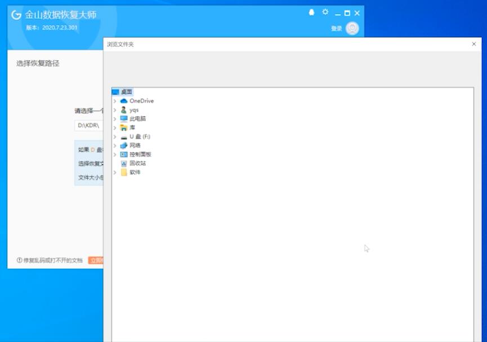Select yqs label in tree
Image resolution: width=487 pixels, height=342 pixels.
tap(134, 110)
